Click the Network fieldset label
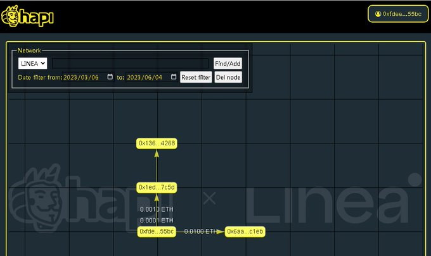Viewport: 431px width, 256px height. (29, 51)
